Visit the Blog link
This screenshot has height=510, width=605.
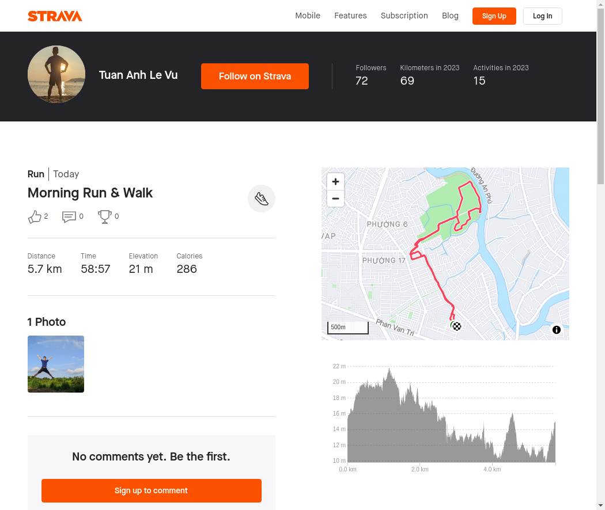coord(450,16)
